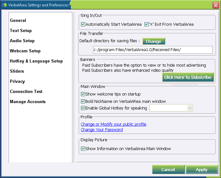
Task: Open Change or Modify your public profile link
Action: click(x=113, y=124)
